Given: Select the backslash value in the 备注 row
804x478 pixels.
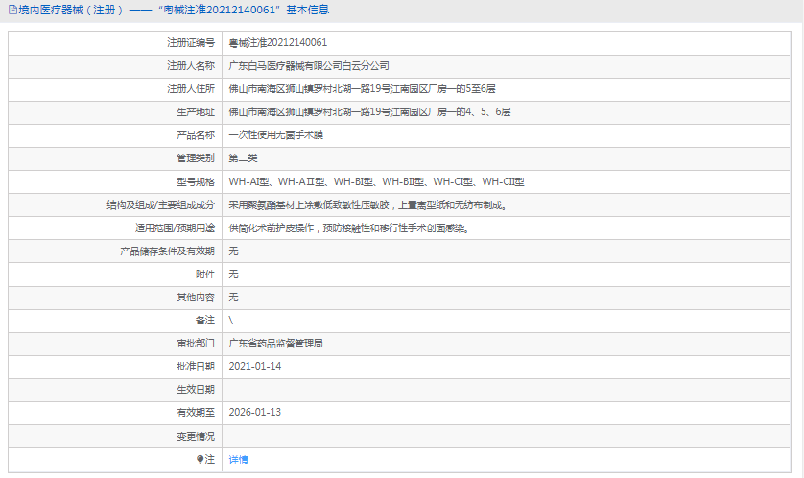Looking at the screenshot, I should pos(230,321).
